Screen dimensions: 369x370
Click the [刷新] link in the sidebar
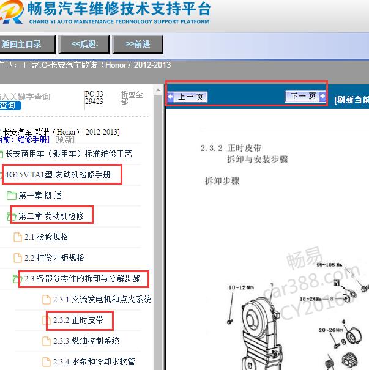click(x=65, y=139)
